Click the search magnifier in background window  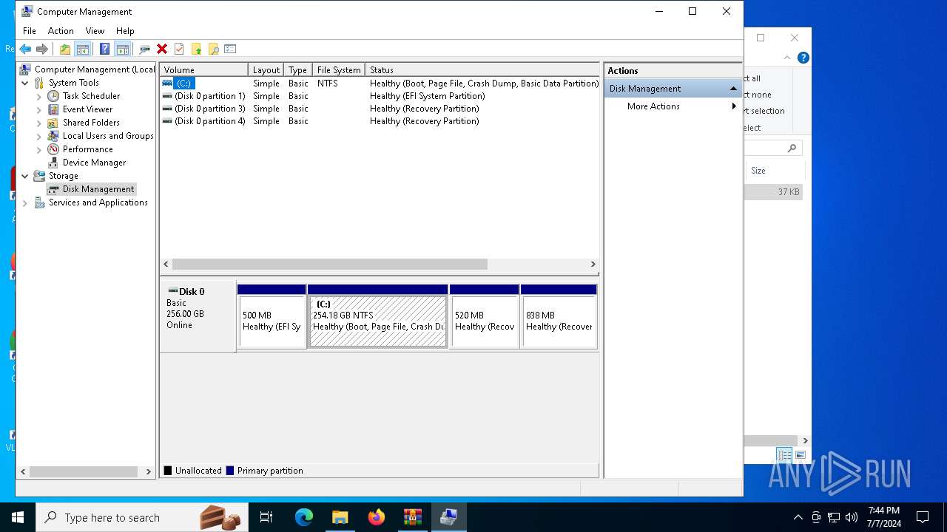pyautogui.click(x=792, y=149)
